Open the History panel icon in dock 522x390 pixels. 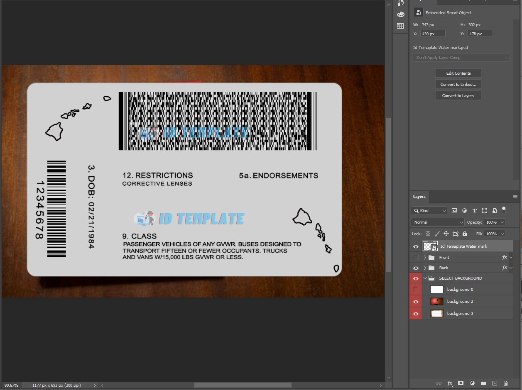(400, 3)
